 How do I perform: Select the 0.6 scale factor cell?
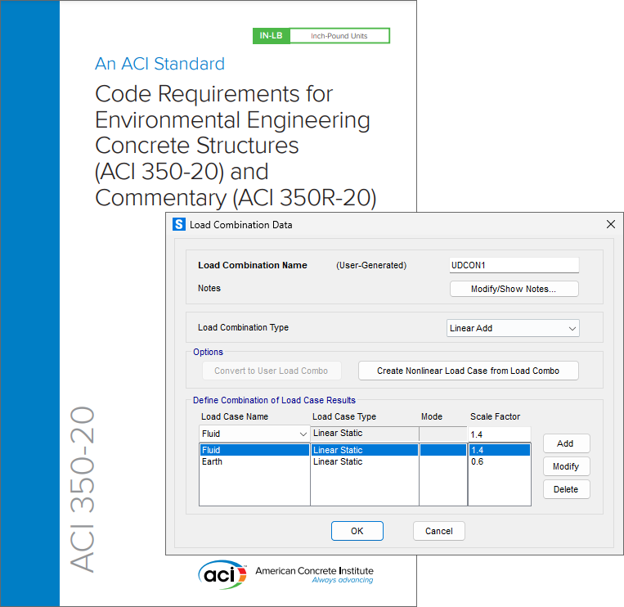pos(499,462)
